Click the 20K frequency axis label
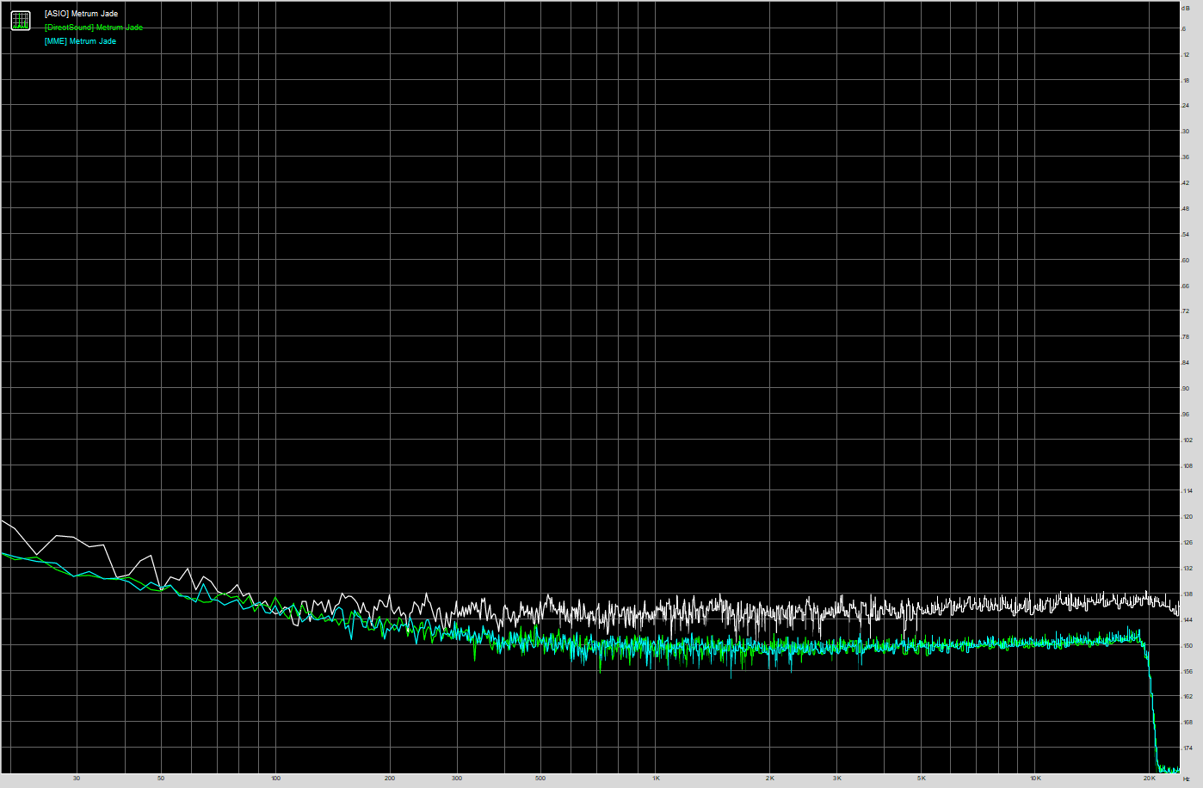Screen dimensions: 1203x788 1150,779
